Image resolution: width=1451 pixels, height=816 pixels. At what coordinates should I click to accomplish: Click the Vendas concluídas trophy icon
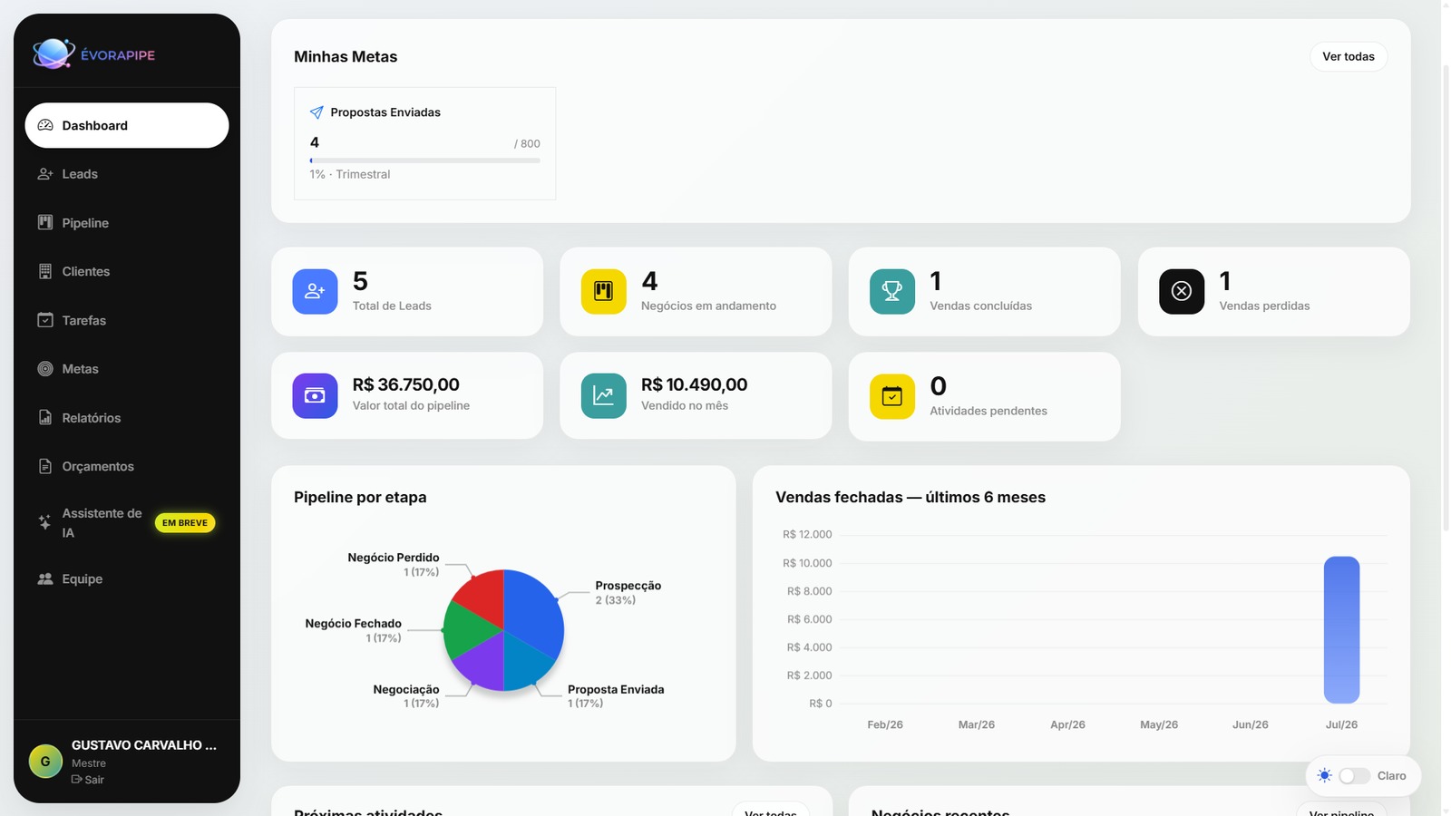pos(892,291)
